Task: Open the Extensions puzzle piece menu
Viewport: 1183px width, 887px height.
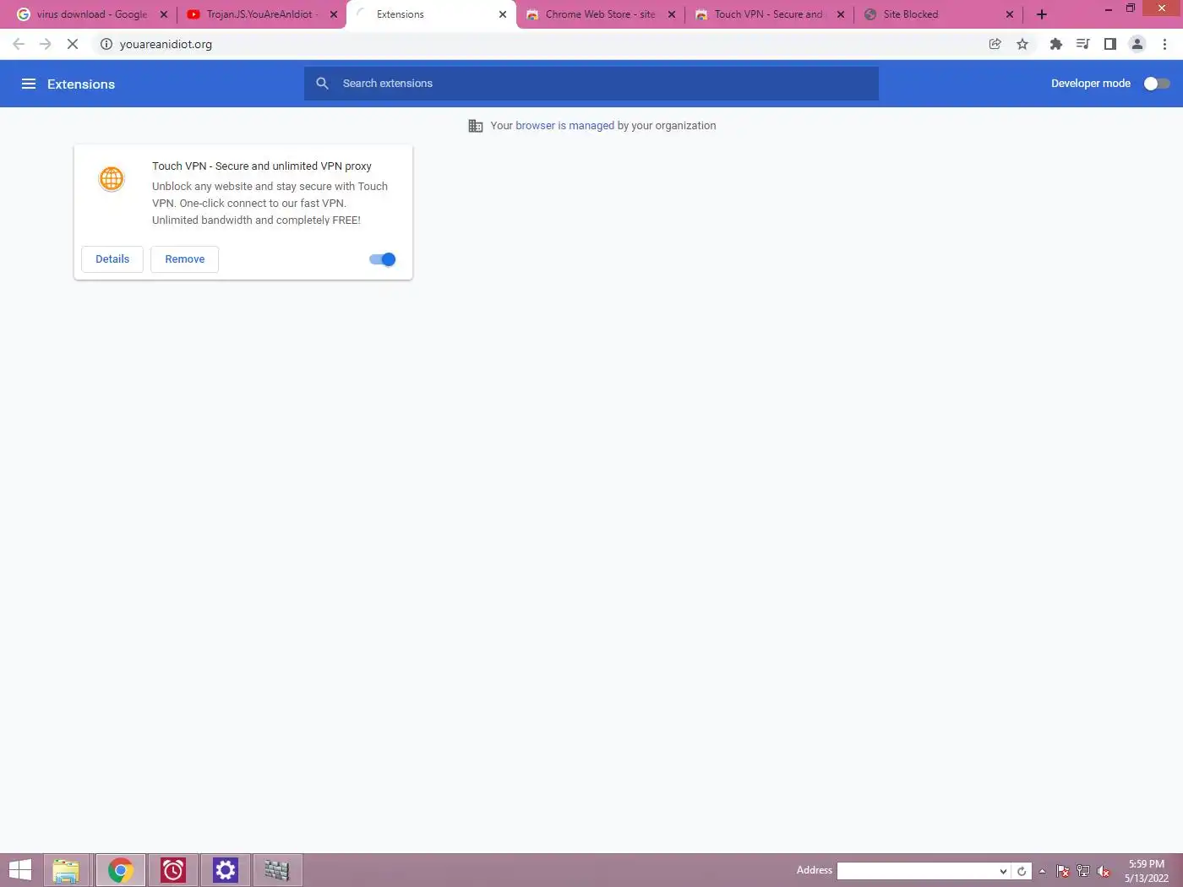Action: coord(1056,44)
